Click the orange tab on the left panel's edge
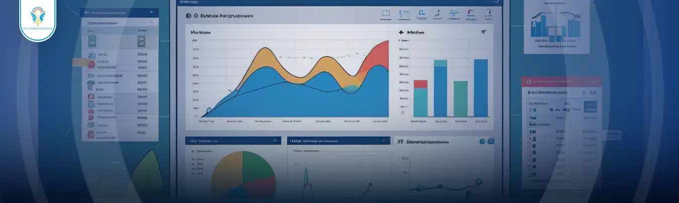This screenshot has height=203, width=679. click(79, 63)
